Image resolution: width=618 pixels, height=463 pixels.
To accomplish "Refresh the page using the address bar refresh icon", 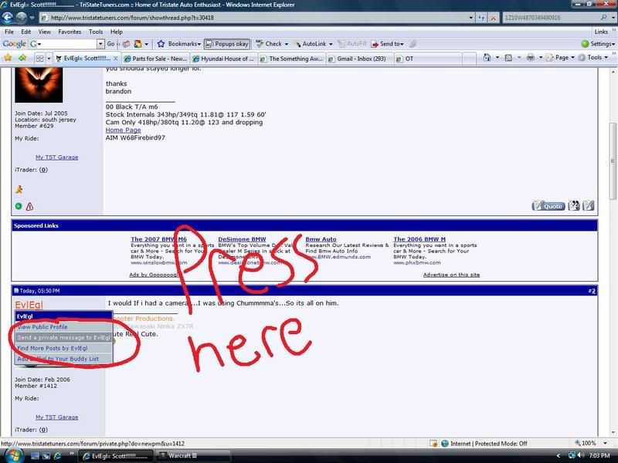I will click(x=481, y=18).
